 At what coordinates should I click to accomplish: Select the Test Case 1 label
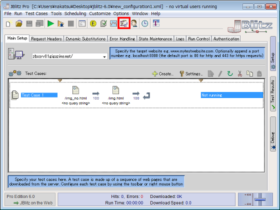pos(39,95)
